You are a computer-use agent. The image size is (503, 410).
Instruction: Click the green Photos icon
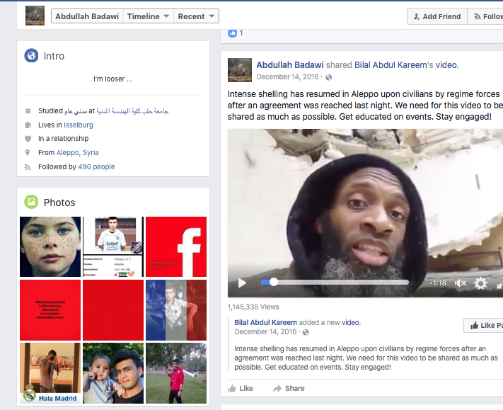point(31,203)
